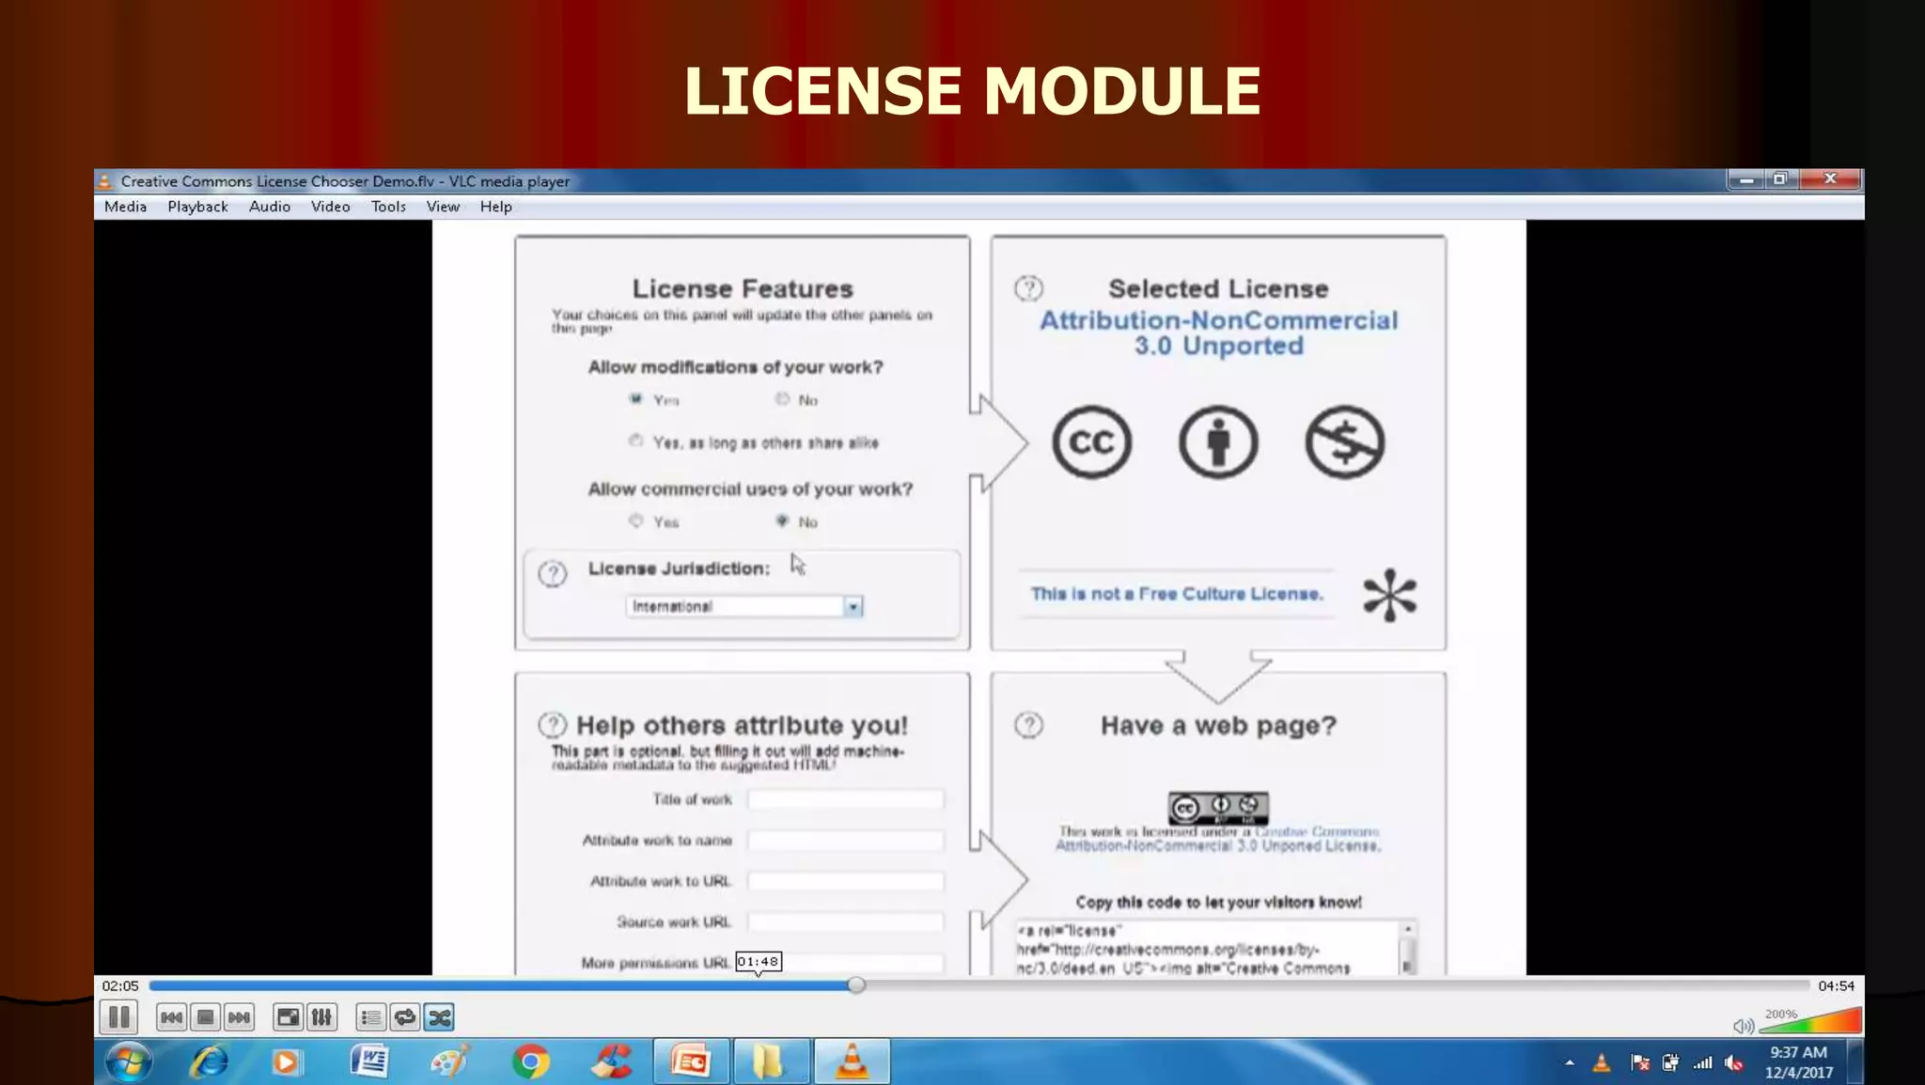Viewport: 1925px width, 1085px height.
Task: Open the Audio menu
Action: click(x=269, y=207)
